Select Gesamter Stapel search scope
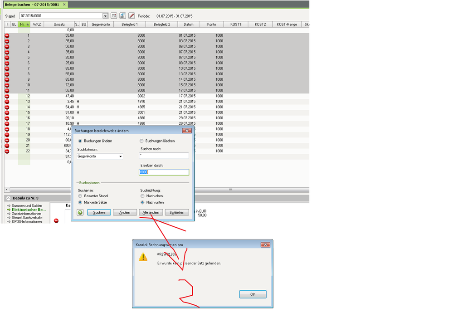This screenshot has height=332, width=453. click(x=80, y=196)
